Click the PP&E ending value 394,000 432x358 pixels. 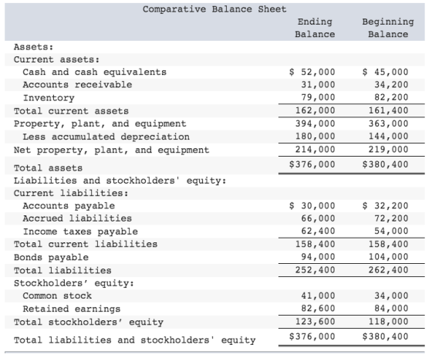coord(316,123)
